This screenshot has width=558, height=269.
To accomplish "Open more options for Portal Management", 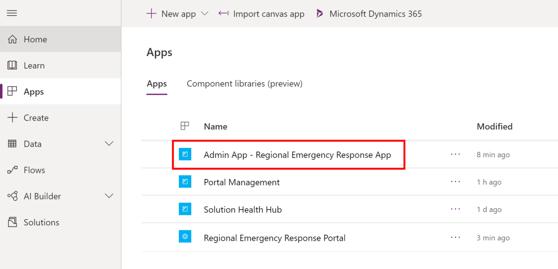I will [455, 182].
